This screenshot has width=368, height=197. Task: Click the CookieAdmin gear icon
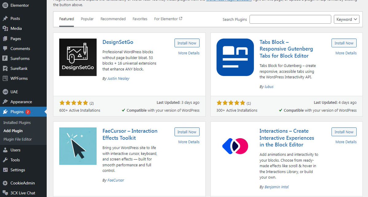(x=5, y=183)
